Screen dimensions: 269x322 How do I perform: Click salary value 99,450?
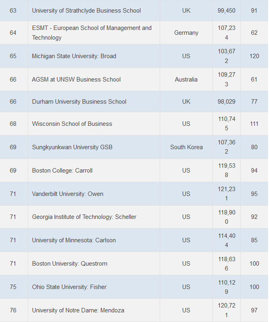(226, 11)
